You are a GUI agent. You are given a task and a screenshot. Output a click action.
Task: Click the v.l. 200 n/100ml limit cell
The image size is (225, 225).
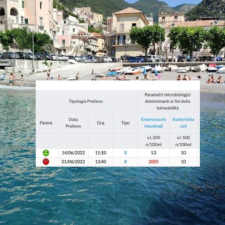tap(153, 141)
